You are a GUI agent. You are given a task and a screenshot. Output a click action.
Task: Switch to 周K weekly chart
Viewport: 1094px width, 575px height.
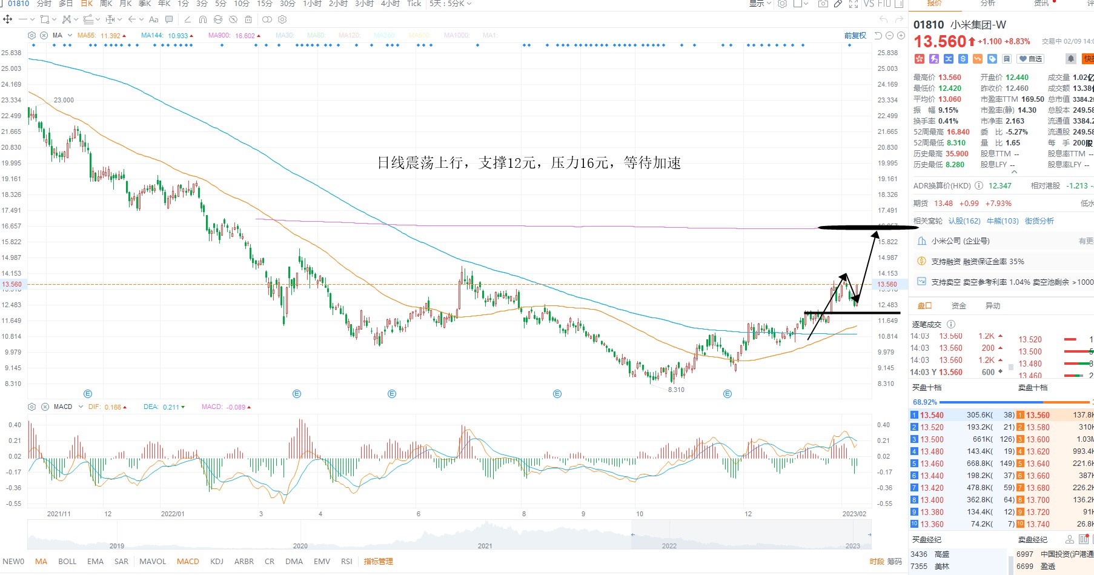[x=106, y=4]
